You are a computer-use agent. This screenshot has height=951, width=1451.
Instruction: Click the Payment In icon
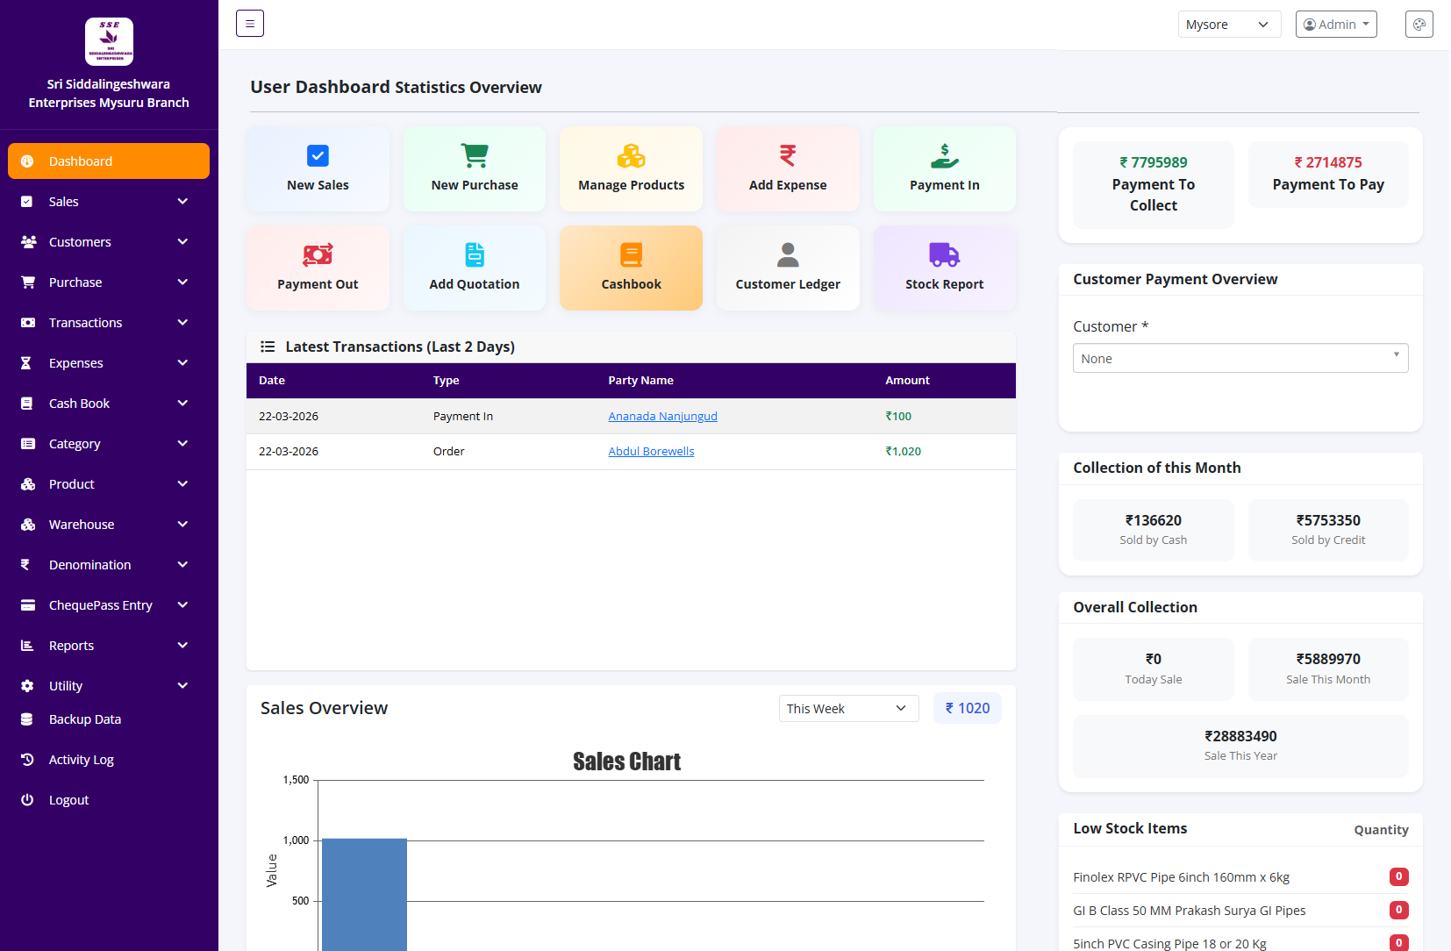(944, 155)
